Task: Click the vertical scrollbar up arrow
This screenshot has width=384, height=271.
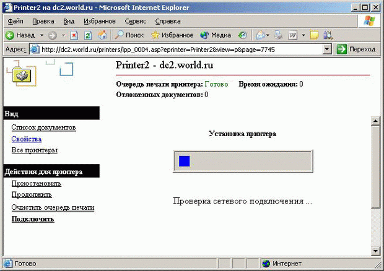Action: tap(375, 121)
